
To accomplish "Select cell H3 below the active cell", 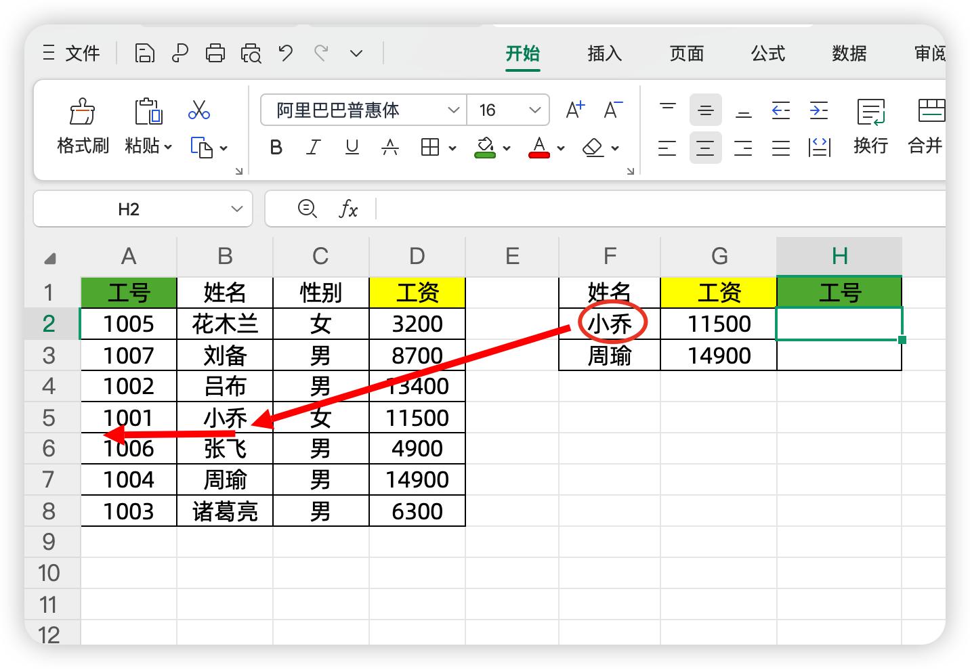I will [839, 355].
